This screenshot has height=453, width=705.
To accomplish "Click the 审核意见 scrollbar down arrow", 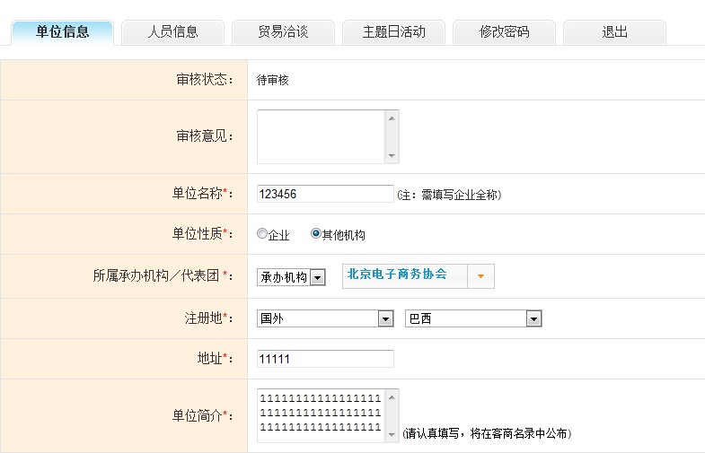I will click(x=392, y=156).
